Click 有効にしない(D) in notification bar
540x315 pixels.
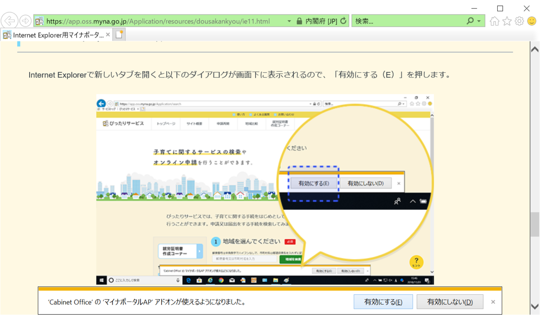[x=450, y=302]
